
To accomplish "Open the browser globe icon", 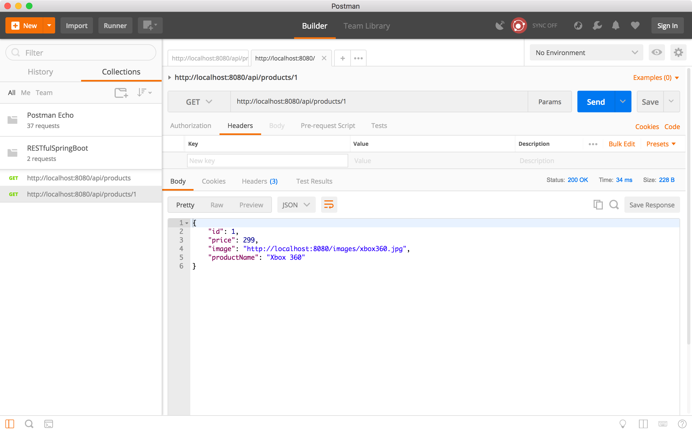I will (578, 25).
